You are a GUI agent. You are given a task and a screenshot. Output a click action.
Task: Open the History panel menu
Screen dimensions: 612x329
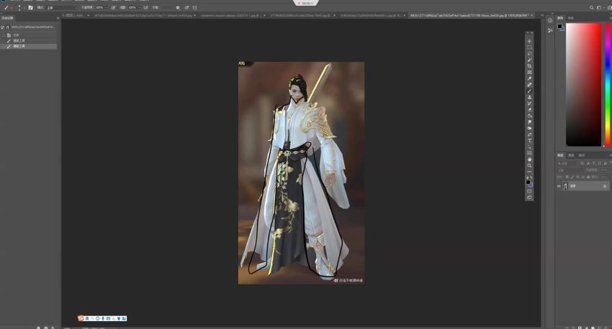coord(58,18)
